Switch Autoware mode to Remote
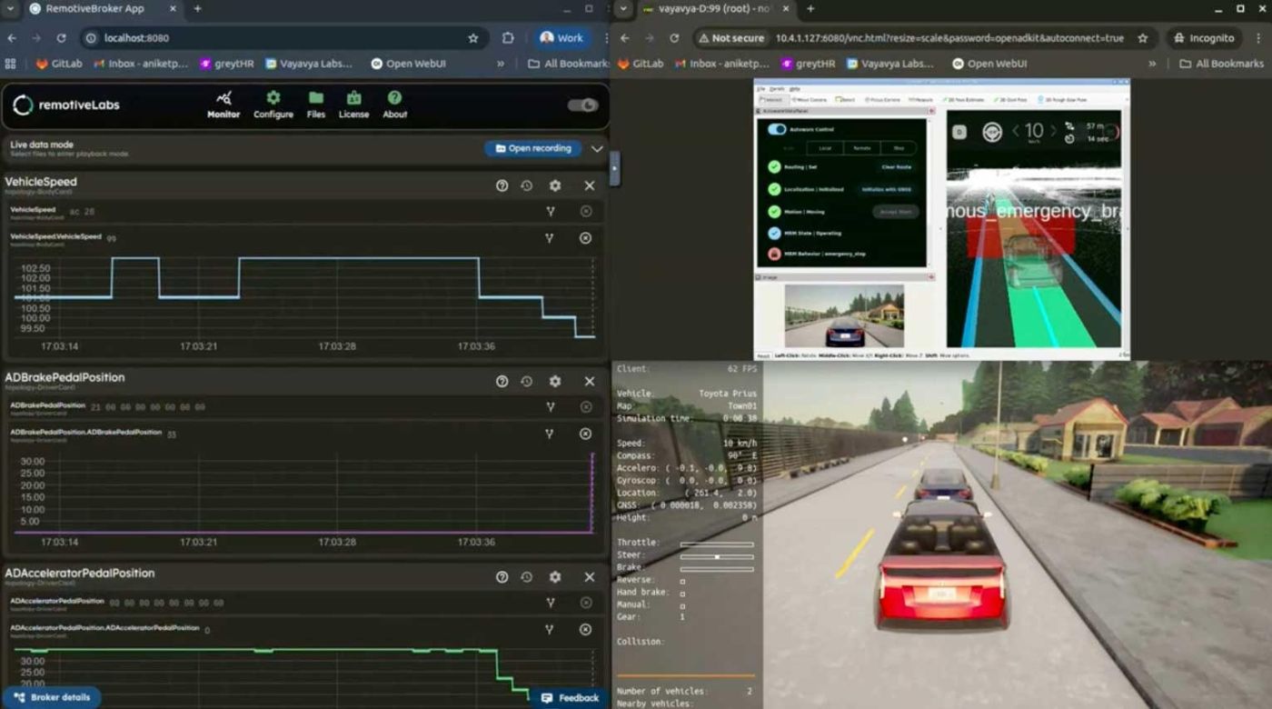The image size is (1272, 709). [x=861, y=148]
